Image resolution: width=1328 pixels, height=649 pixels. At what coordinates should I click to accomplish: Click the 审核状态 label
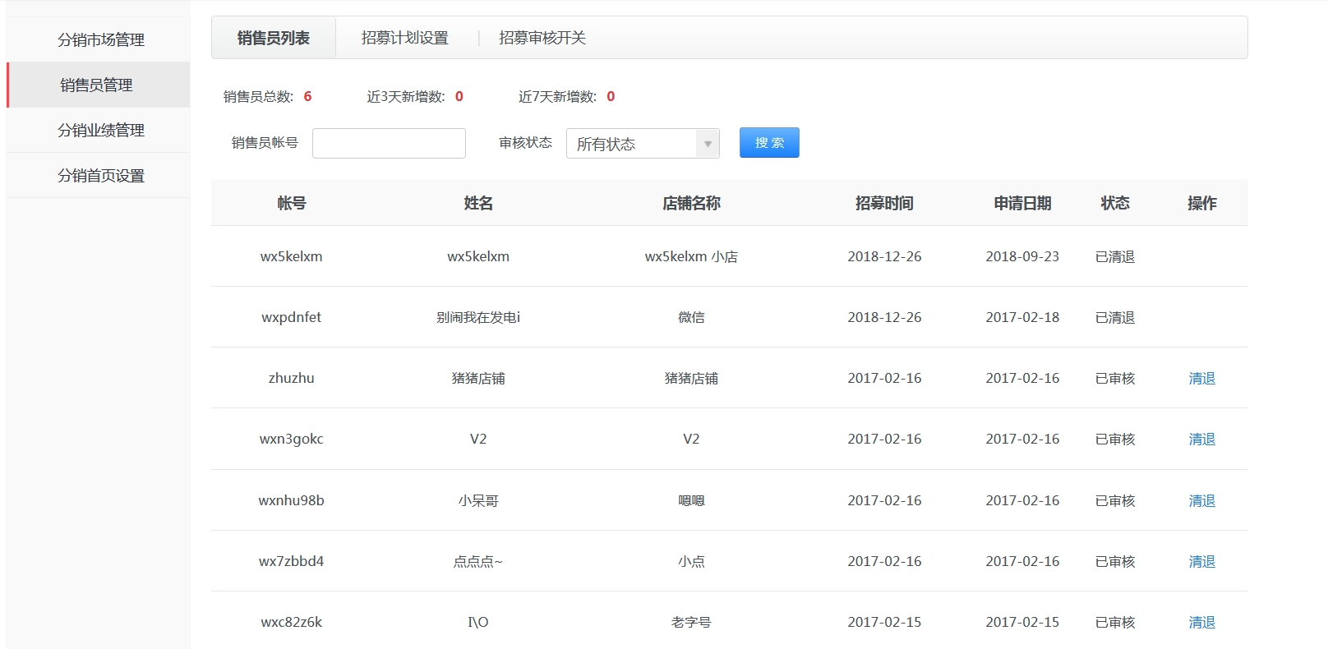click(525, 142)
